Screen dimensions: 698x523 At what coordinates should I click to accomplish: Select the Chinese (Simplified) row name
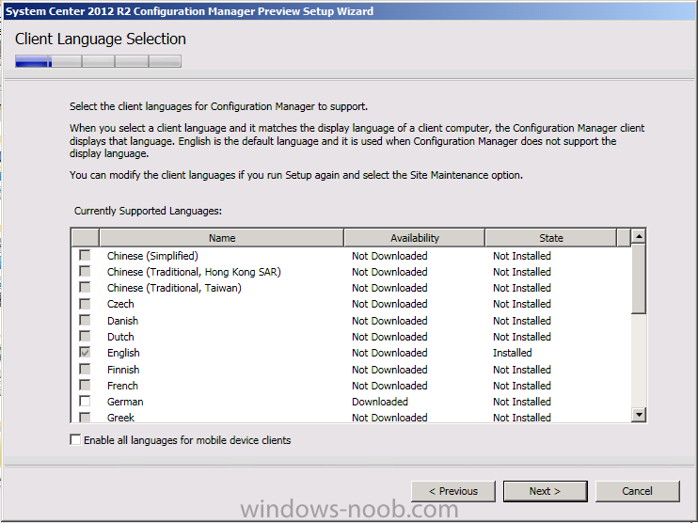tap(152, 256)
